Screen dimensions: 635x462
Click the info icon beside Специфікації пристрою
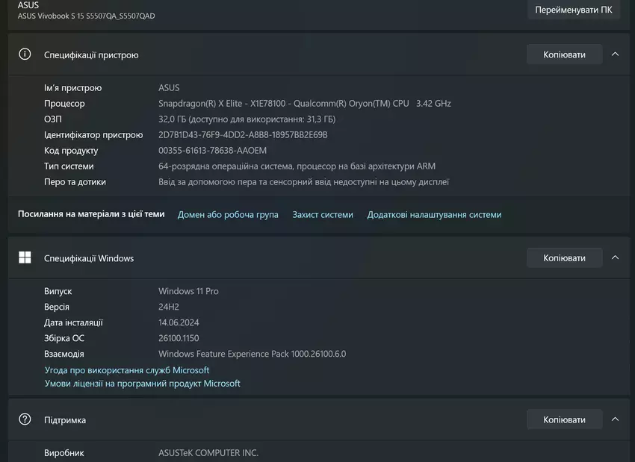click(x=25, y=54)
